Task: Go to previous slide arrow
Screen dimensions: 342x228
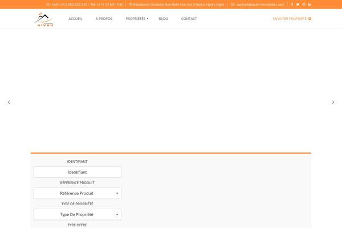Action: [x=9, y=102]
